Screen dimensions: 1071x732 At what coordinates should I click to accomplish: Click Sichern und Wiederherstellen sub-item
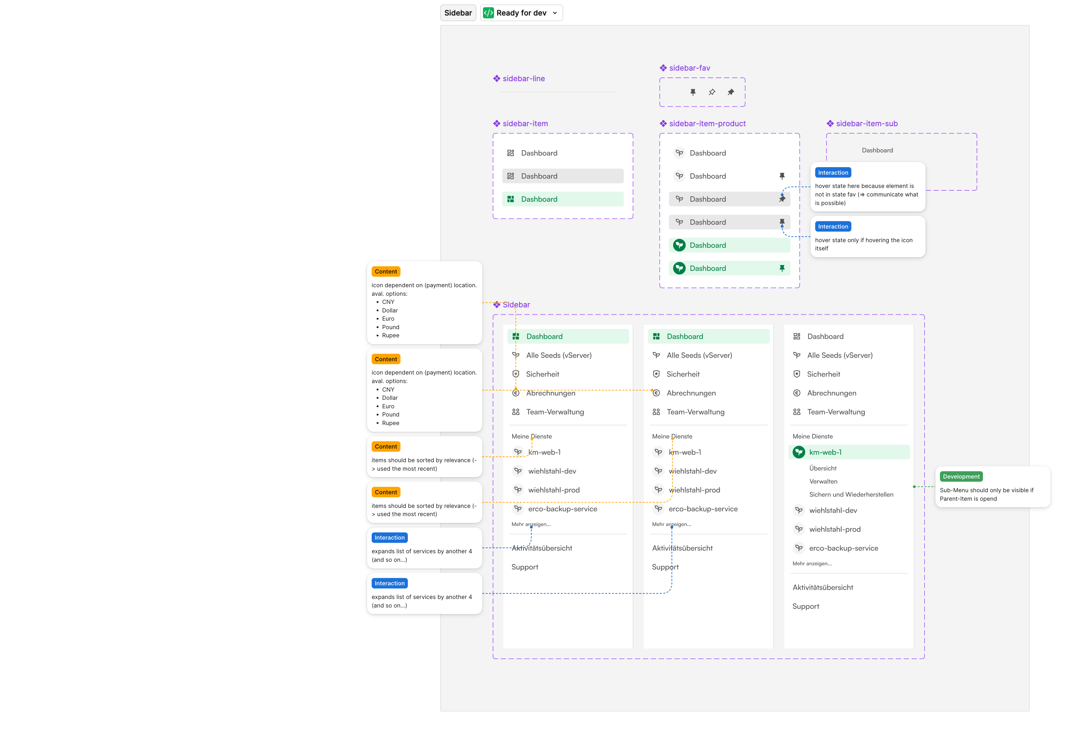(x=851, y=494)
